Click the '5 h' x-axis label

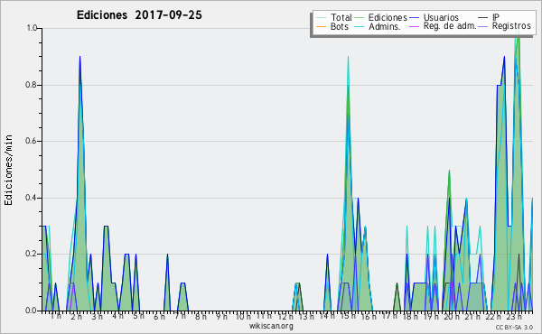pos(138,316)
